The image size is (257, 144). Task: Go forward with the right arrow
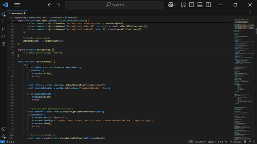58,5
